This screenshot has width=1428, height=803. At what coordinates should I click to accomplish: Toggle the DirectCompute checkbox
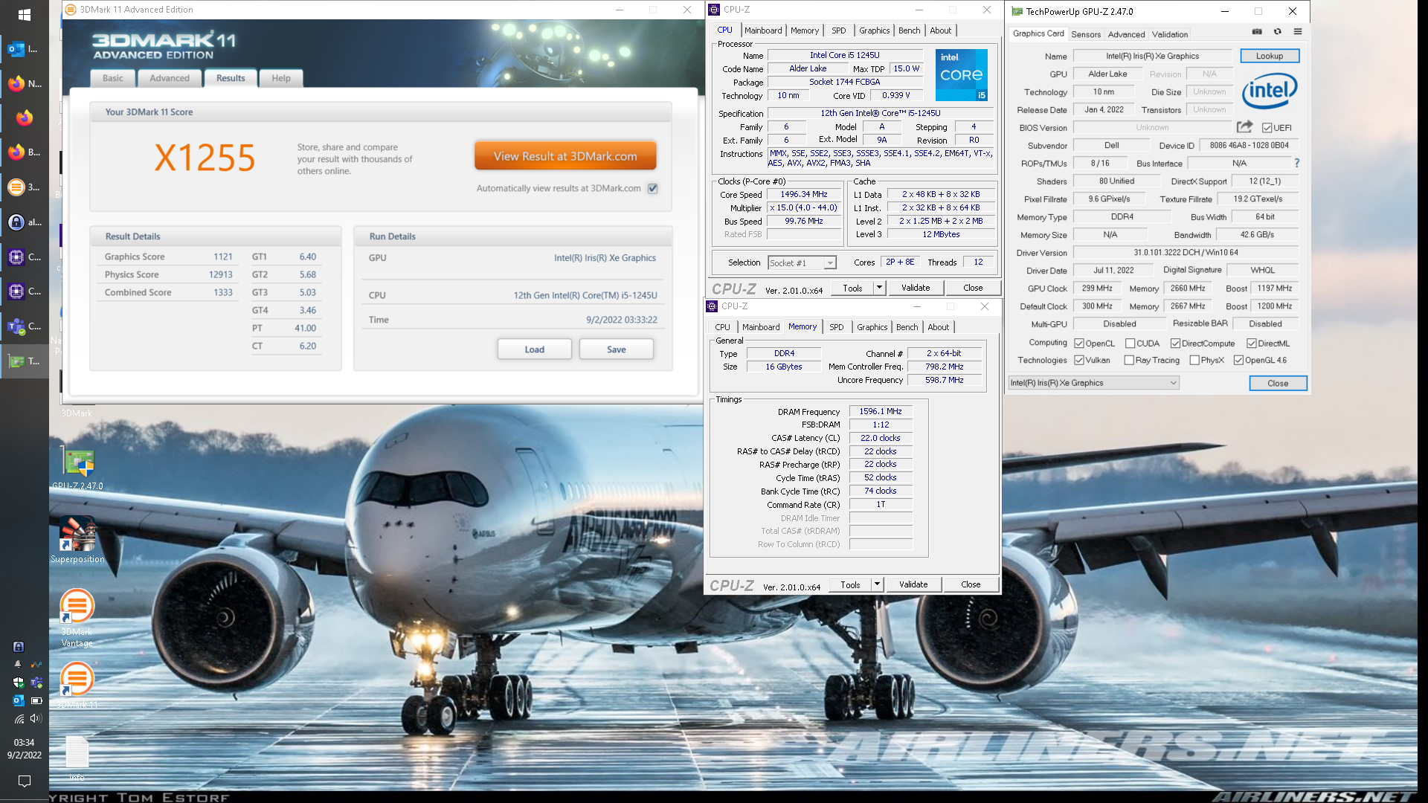pos(1175,344)
